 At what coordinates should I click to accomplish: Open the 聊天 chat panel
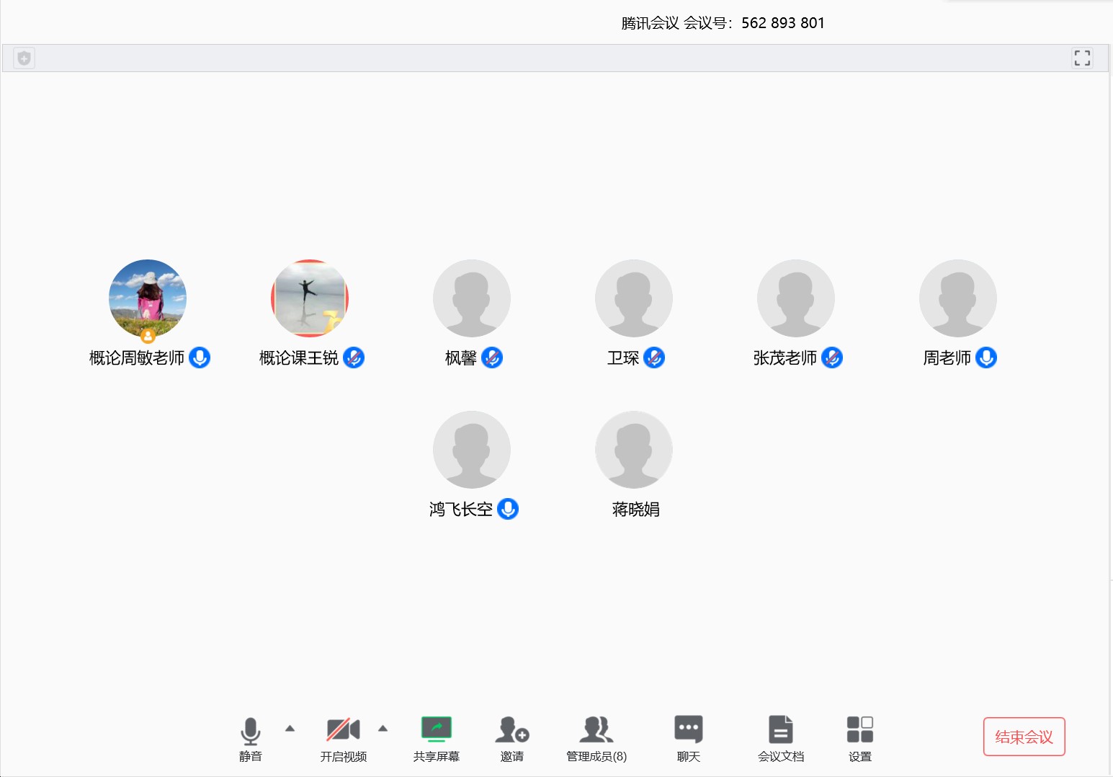coord(688,729)
